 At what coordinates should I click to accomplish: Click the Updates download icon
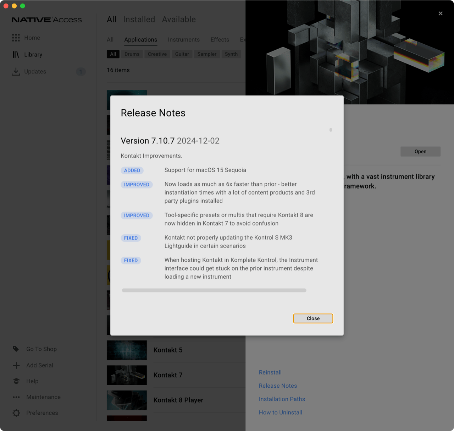(x=16, y=72)
